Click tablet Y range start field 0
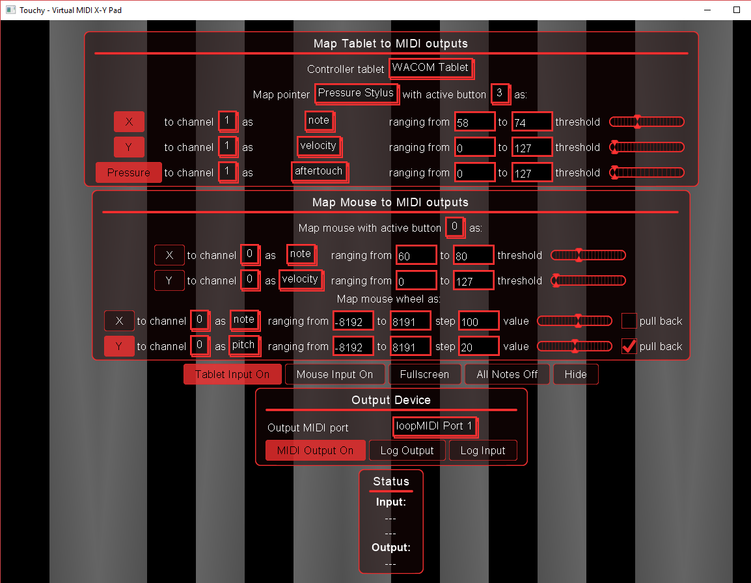 (475, 147)
